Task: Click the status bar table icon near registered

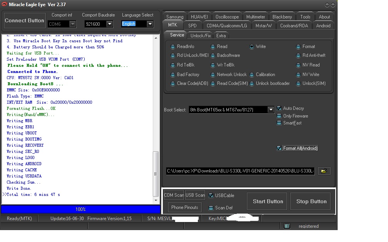Action: (287, 226)
